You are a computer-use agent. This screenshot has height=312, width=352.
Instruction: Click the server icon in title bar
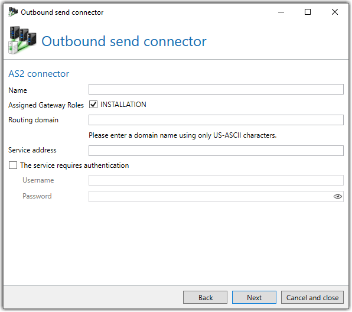(13, 12)
